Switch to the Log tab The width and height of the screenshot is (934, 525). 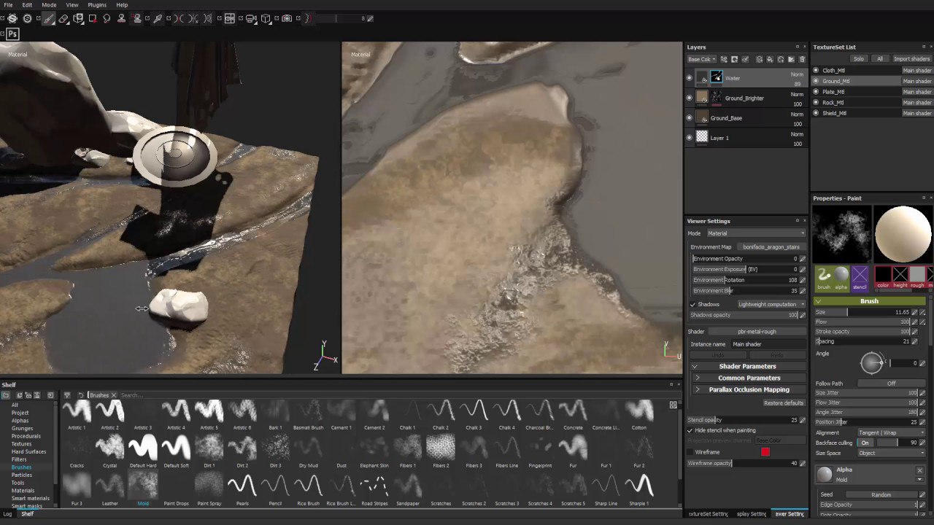[x=7, y=514]
